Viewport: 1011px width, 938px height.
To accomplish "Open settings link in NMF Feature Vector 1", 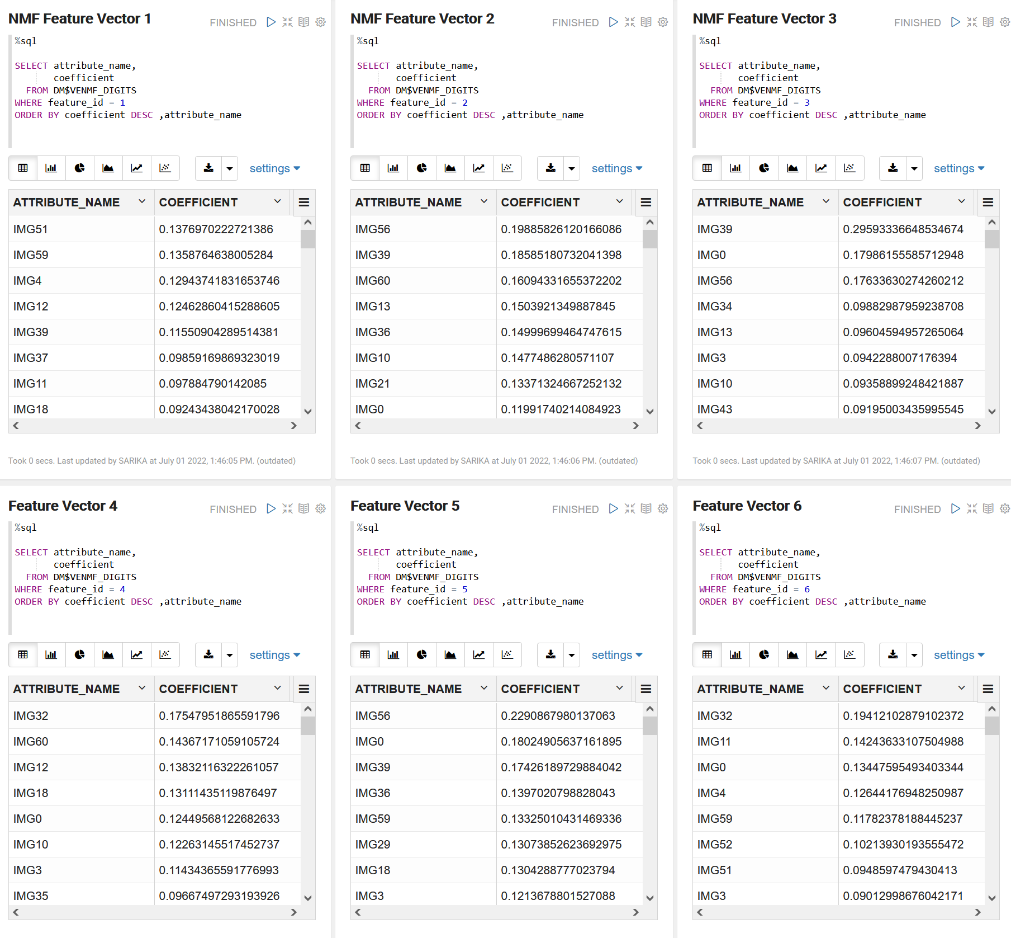I will [275, 168].
